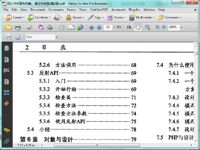Image resolution: width=200 pixels, height=150 pixels.
Task: Click the Send by email envelope icon
Action: click(x=71, y=27)
